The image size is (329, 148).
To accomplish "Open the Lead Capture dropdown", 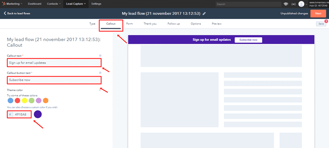I will [76, 4].
